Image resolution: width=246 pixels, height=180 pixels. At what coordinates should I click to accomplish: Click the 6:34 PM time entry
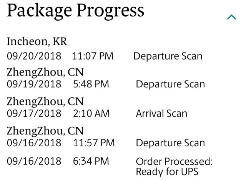91,161
